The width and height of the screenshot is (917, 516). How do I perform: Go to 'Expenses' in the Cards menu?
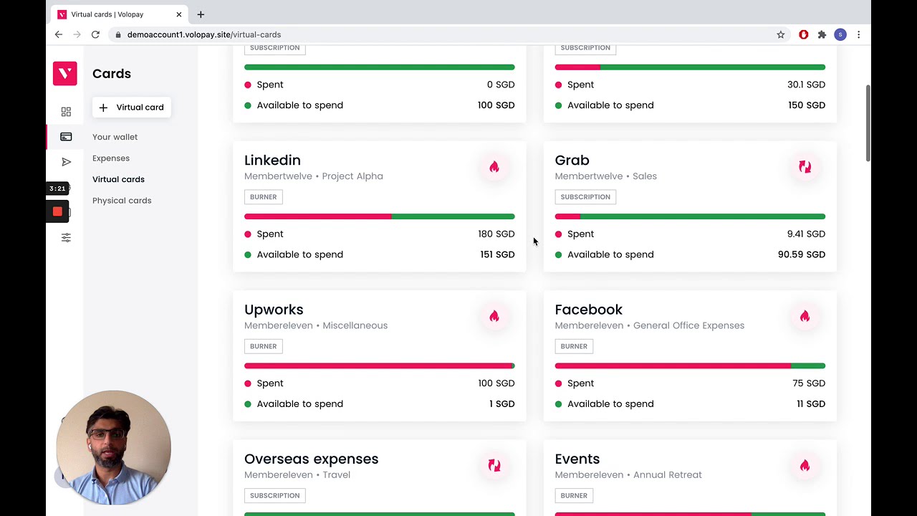tap(111, 158)
